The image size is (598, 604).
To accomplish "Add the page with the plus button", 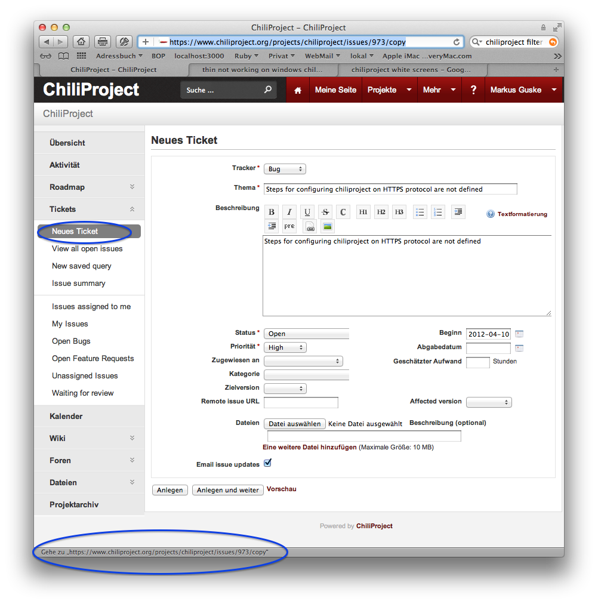I will [x=146, y=42].
